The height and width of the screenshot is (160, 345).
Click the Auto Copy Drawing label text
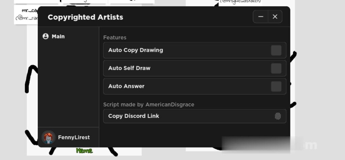point(135,50)
